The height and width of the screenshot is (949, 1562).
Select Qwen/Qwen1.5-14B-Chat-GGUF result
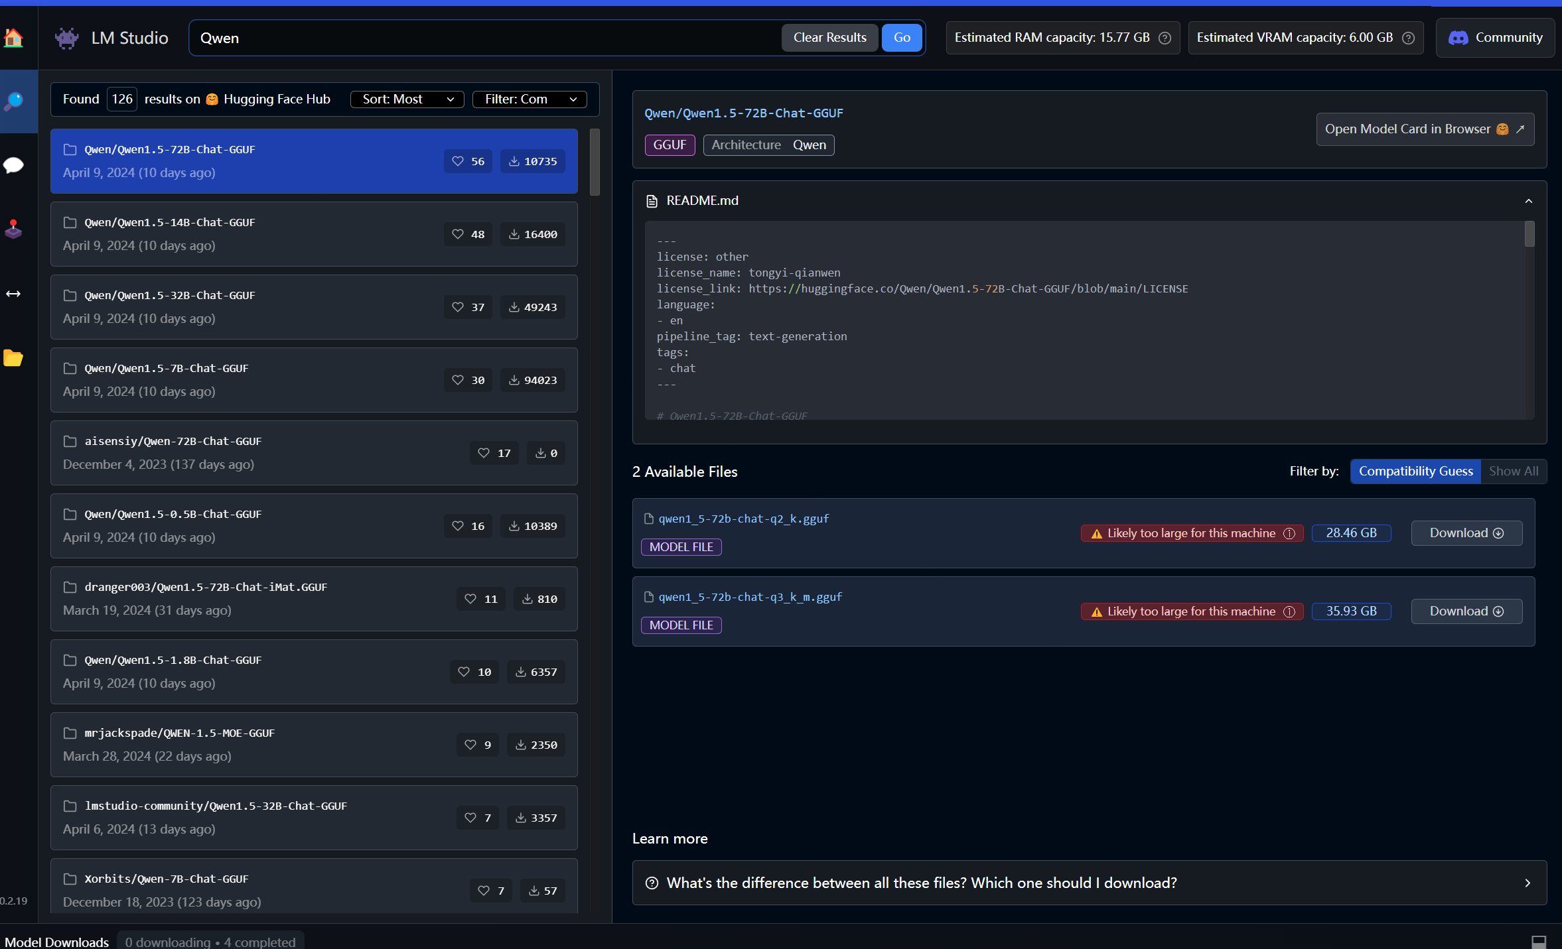[x=314, y=234]
